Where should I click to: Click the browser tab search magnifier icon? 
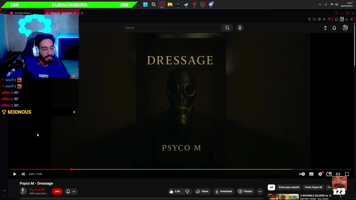click(337, 13)
